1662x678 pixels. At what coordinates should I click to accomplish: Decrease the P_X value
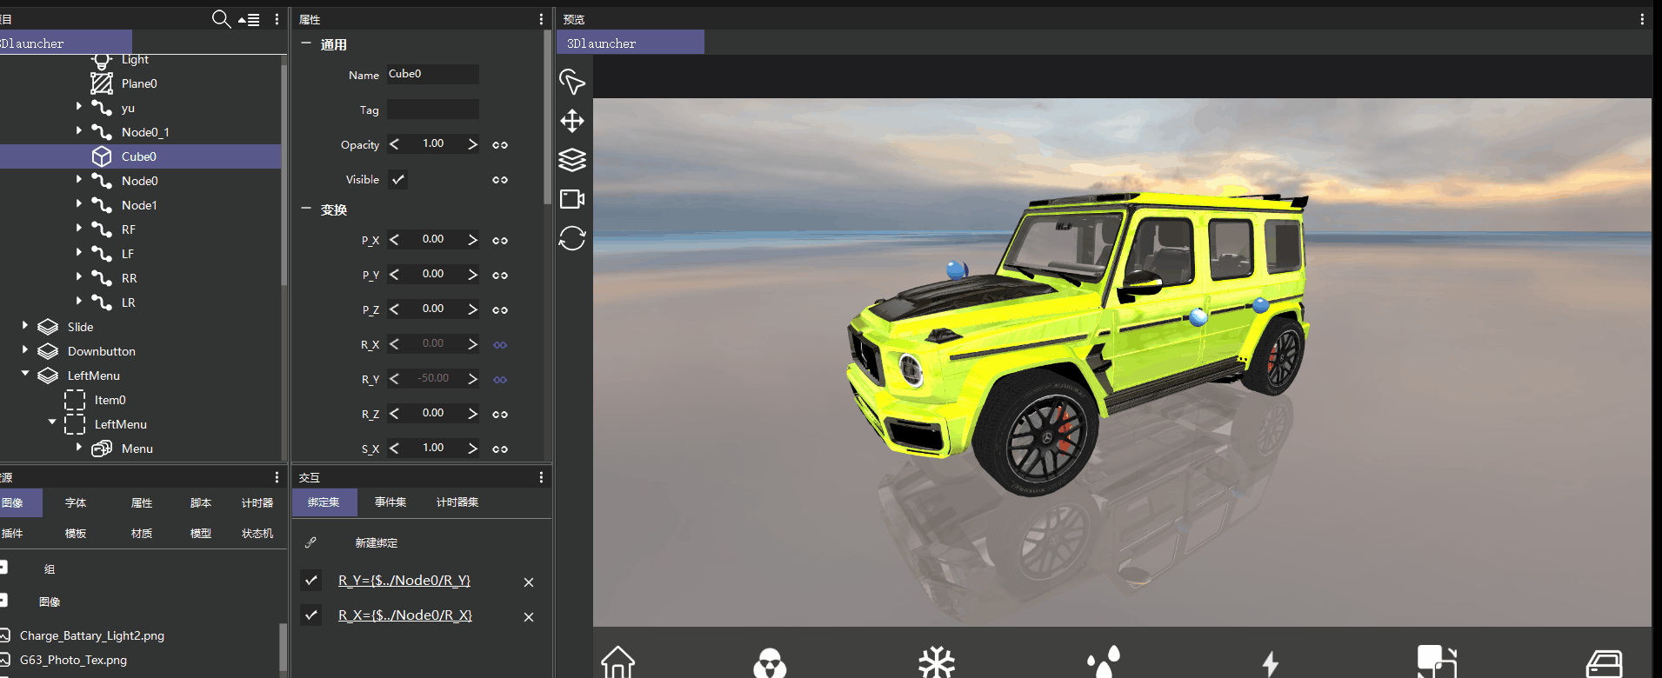pyautogui.click(x=394, y=240)
